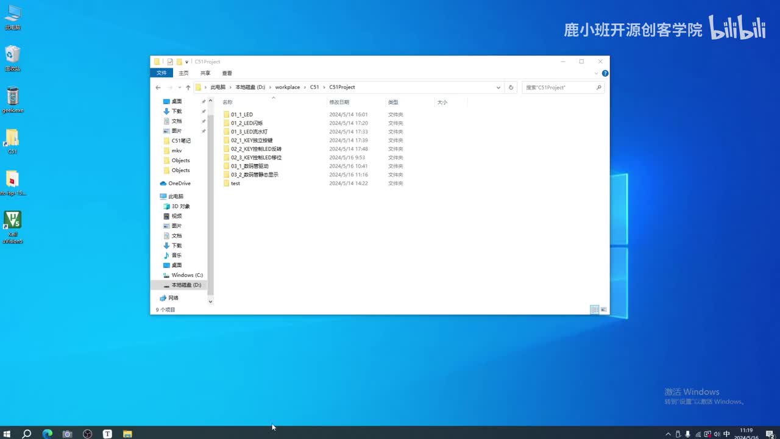This screenshot has width=780, height=439.
Task: Open address bar history dropdown
Action: point(498,87)
